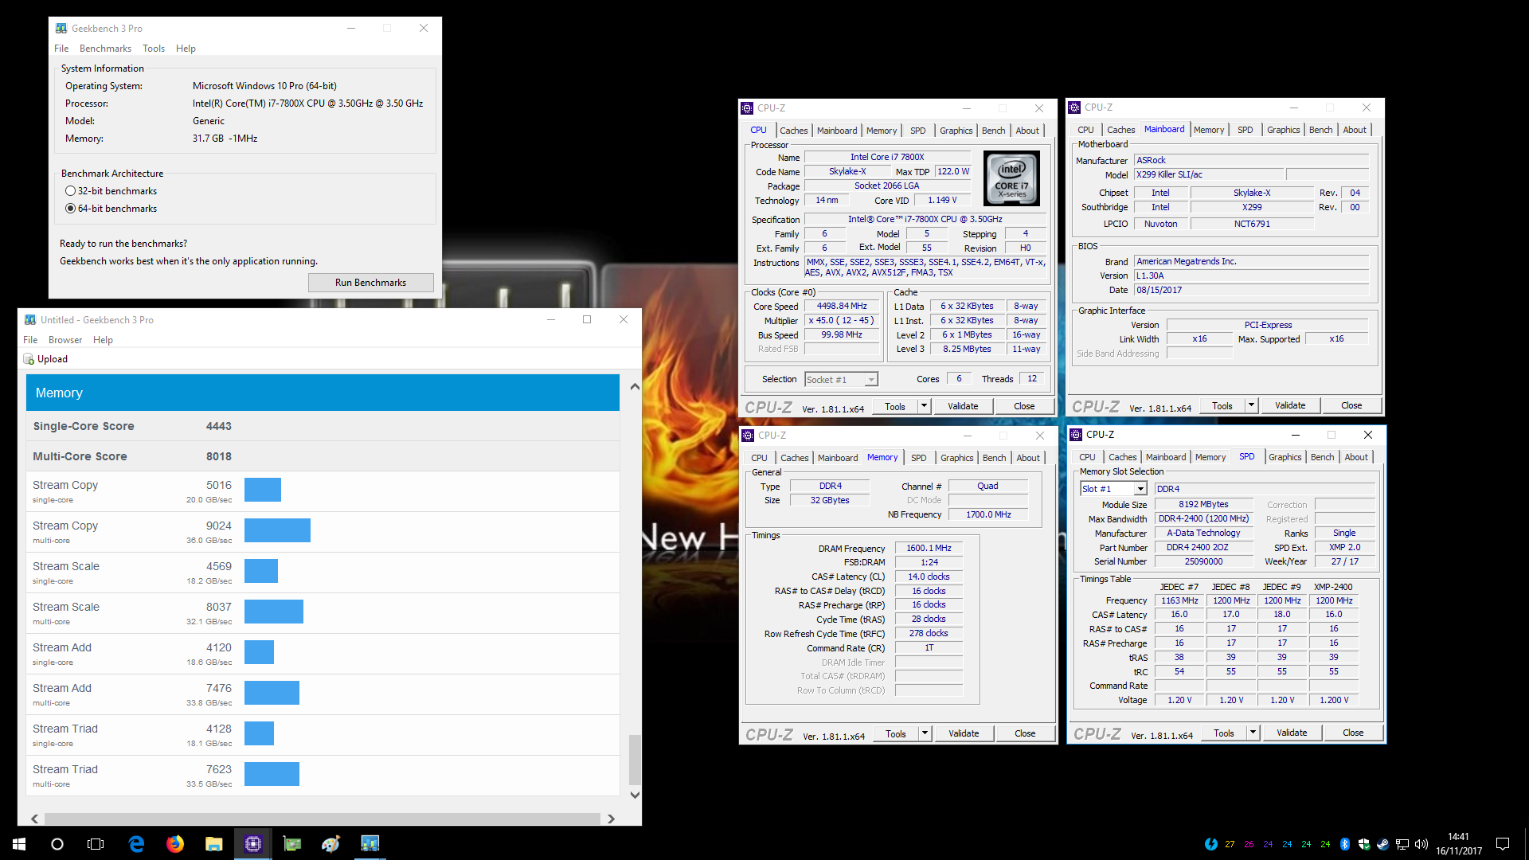The image size is (1529, 860).
Task: Switch to CPU-Z via its taskbar icon
Action: [253, 844]
